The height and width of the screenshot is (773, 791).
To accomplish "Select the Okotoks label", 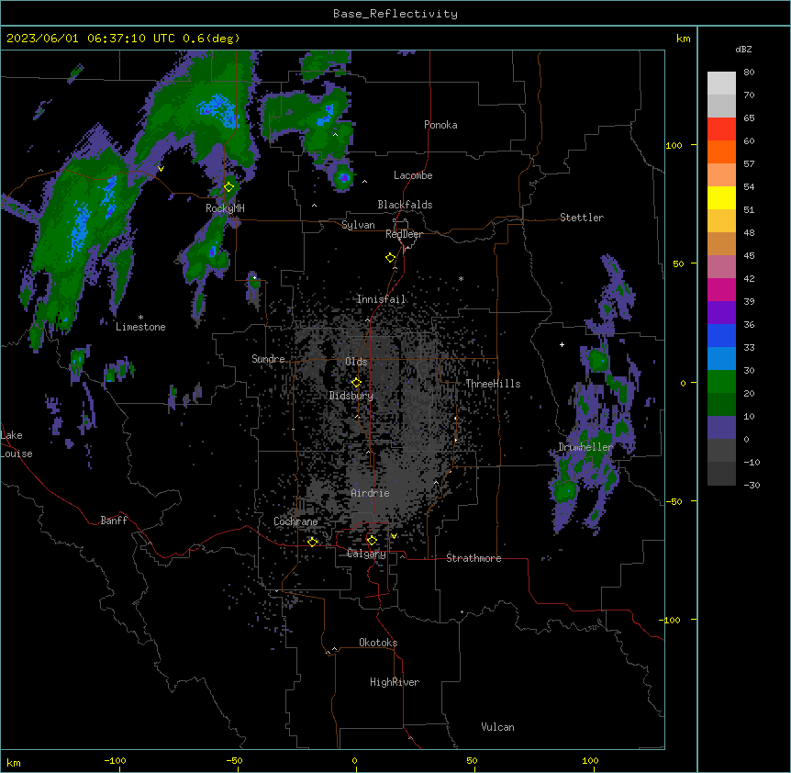I will click(x=378, y=643).
